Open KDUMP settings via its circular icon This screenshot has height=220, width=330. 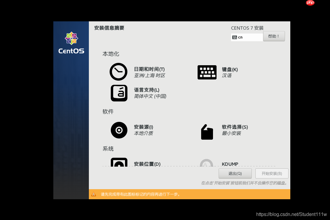[206, 163]
